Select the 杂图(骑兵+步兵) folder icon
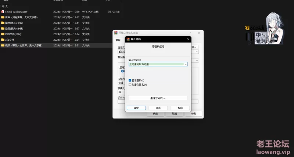 click(3, 29)
